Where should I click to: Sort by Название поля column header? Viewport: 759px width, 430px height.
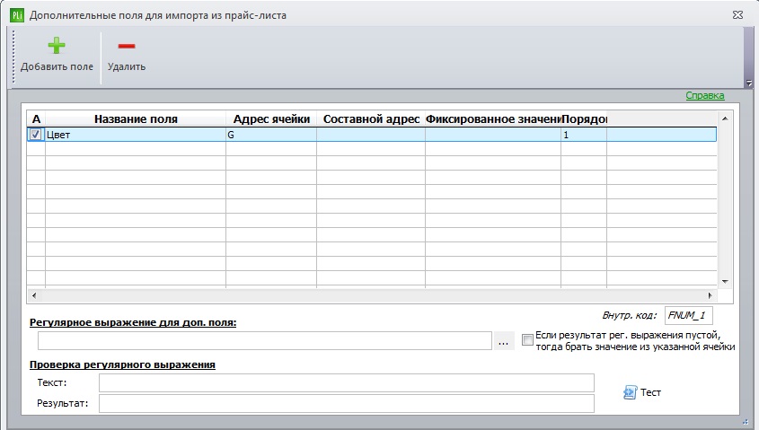136,119
